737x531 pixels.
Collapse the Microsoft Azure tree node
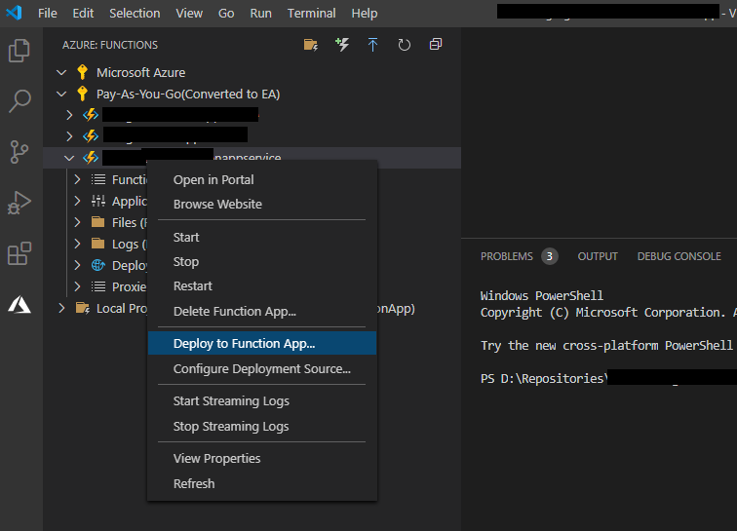(x=61, y=72)
